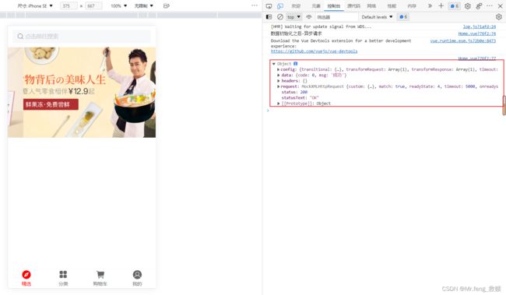Switch to the Welcome (欢迎) tab
This screenshot has width=506, height=295.
pos(296,6)
